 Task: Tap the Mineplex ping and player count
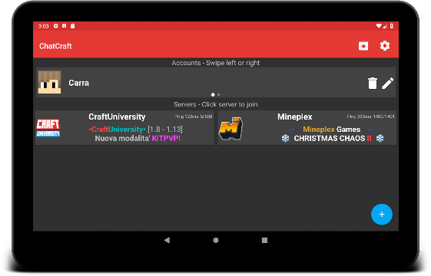[x=370, y=117]
